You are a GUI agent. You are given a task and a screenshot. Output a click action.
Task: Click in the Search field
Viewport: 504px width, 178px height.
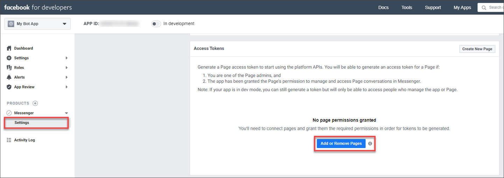coord(491,7)
